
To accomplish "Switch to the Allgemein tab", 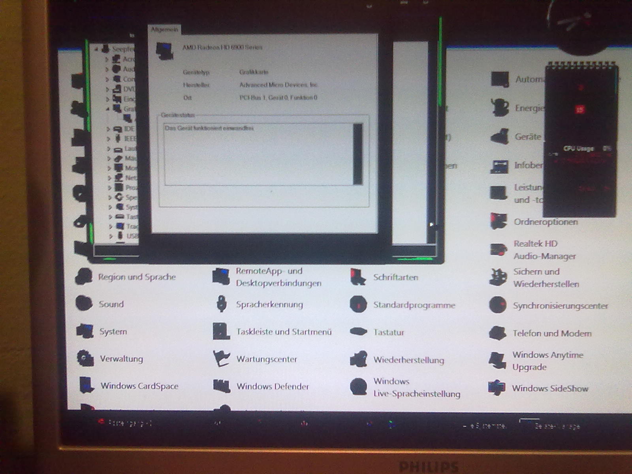I will tap(164, 30).
